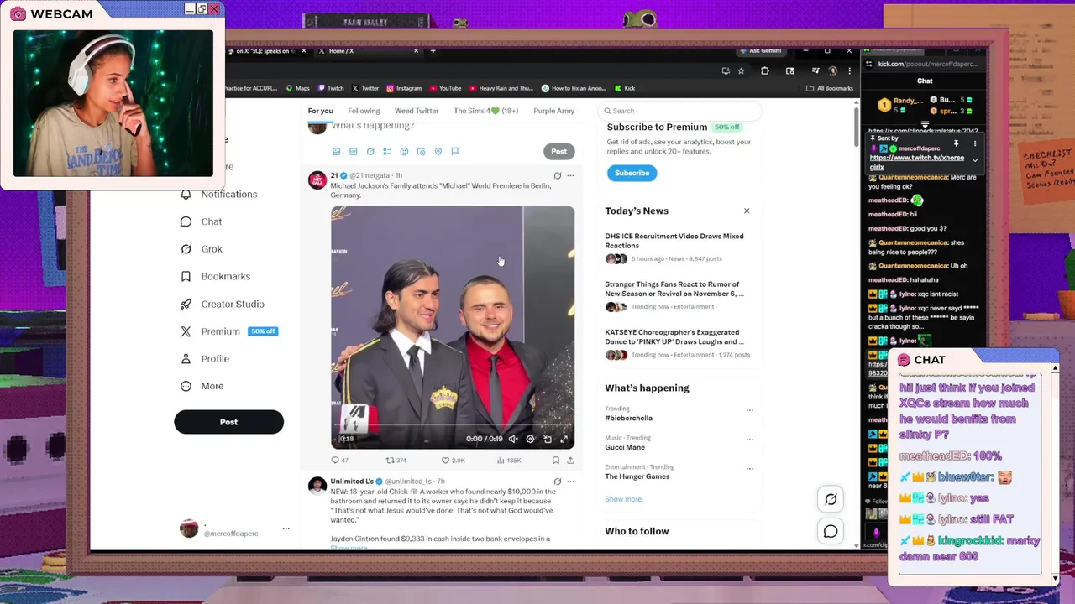The image size is (1075, 604).
Task: Share the 21metgala post
Action: (570, 460)
